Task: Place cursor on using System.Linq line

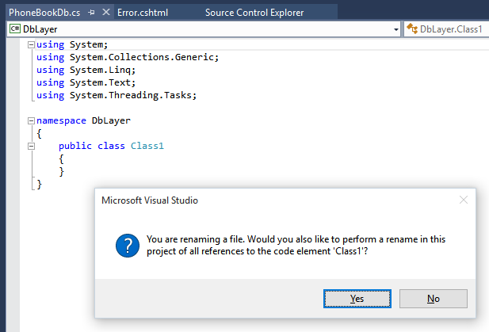Action: tap(86, 71)
